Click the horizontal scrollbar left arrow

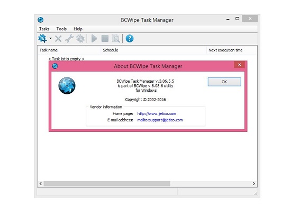(41, 183)
